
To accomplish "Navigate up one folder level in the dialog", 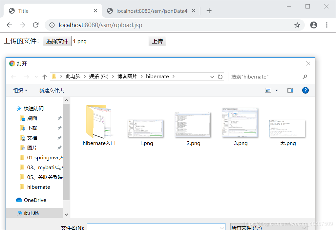I will tap(45, 77).
